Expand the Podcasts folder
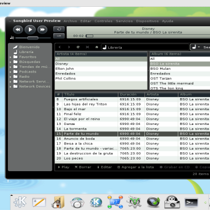210x210 pixels. pyautogui.click(x=10, y=72)
